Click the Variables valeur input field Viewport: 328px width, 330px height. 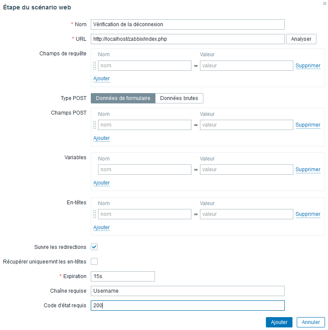click(247, 170)
